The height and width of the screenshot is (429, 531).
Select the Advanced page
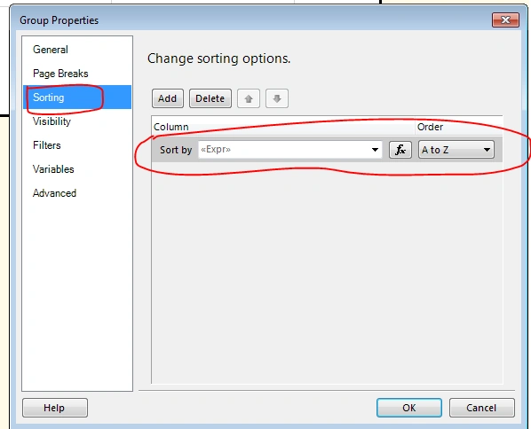(x=54, y=193)
